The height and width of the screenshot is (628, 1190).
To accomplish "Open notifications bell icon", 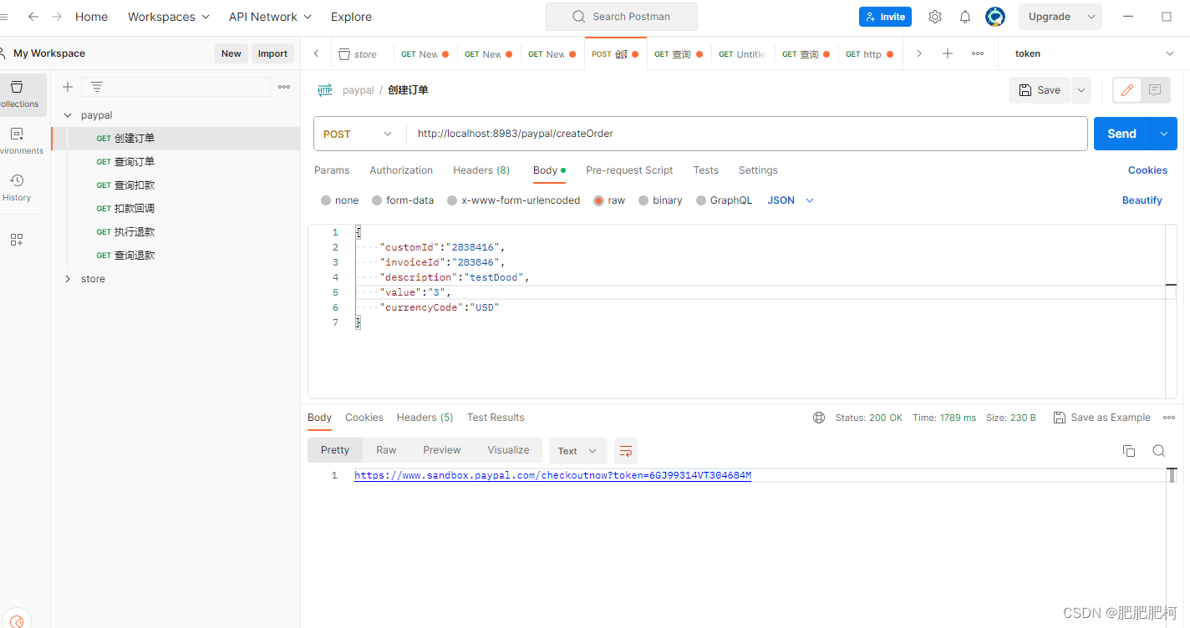I will (965, 17).
